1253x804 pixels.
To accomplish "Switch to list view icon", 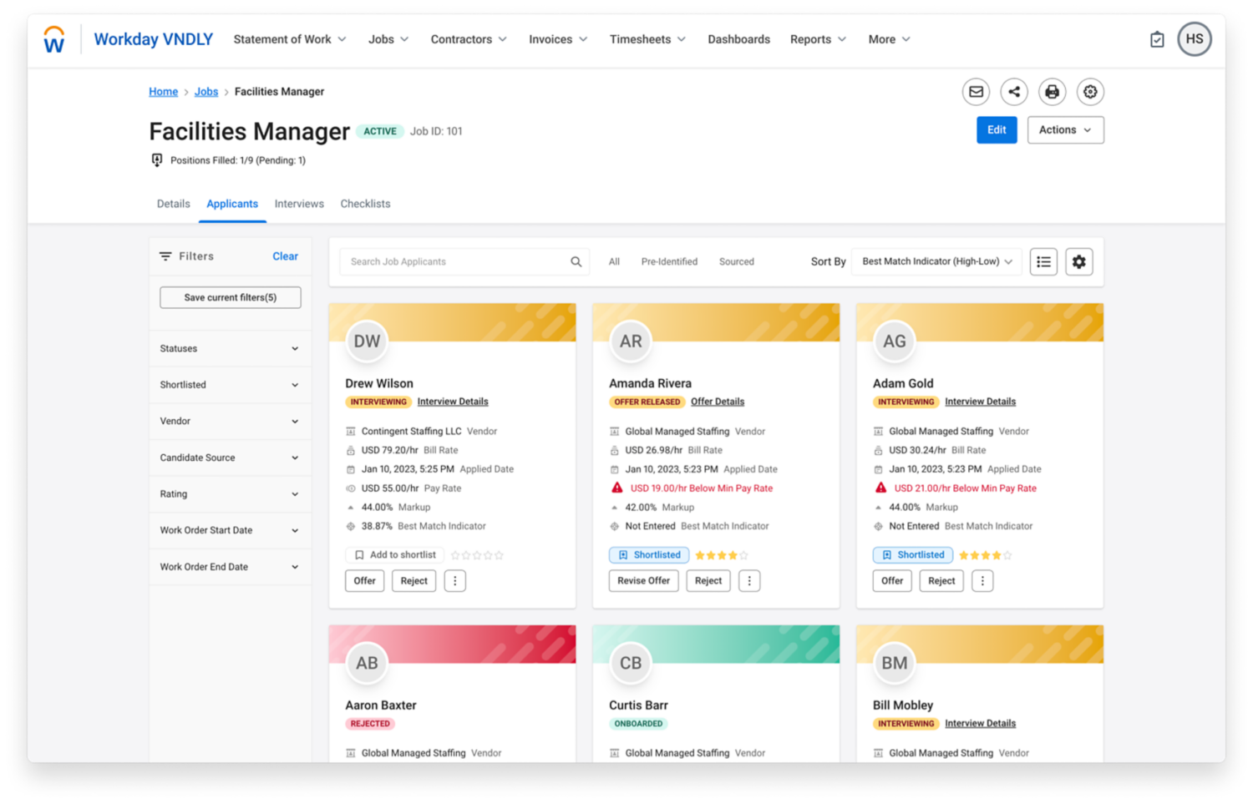I will (1043, 262).
